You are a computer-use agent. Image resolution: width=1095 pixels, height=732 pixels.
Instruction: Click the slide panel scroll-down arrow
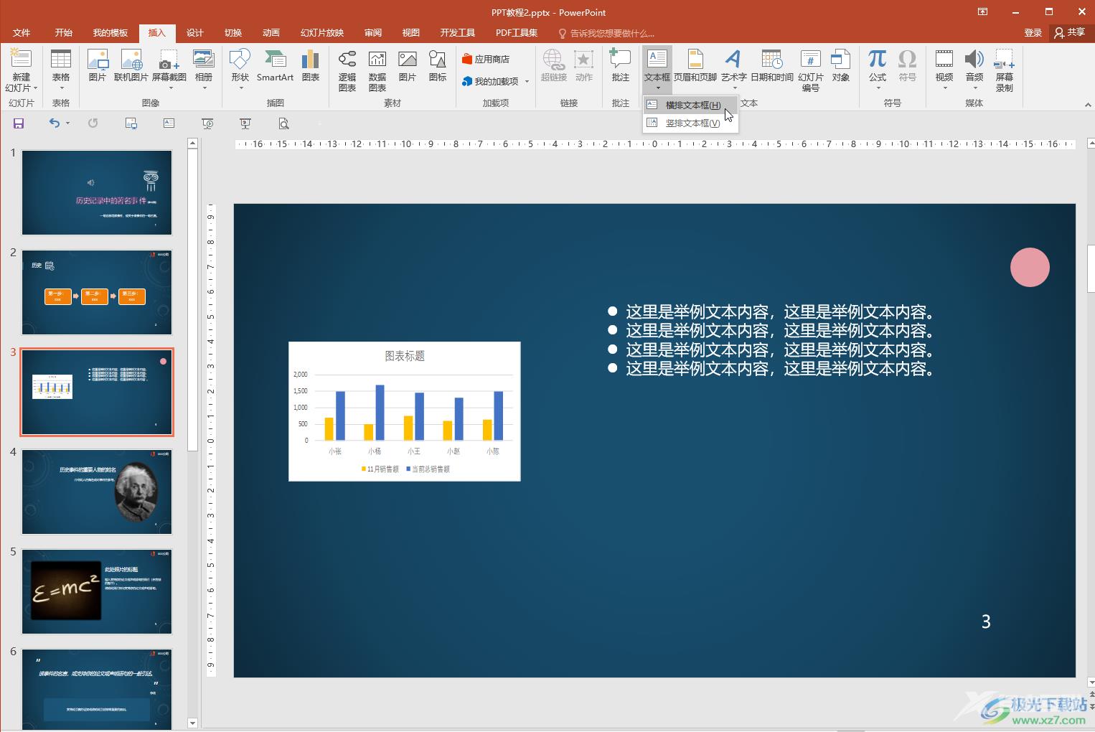[x=192, y=723]
